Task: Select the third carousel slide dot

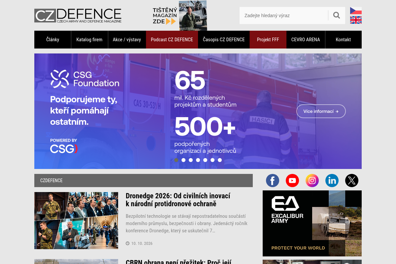Action: pyautogui.click(x=191, y=160)
